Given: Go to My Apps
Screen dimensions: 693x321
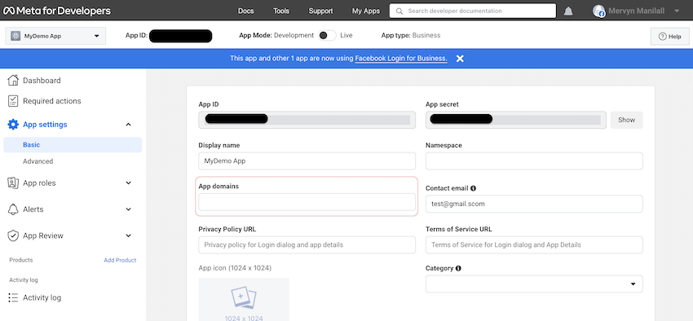Looking at the screenshot, I should point(365,11).
